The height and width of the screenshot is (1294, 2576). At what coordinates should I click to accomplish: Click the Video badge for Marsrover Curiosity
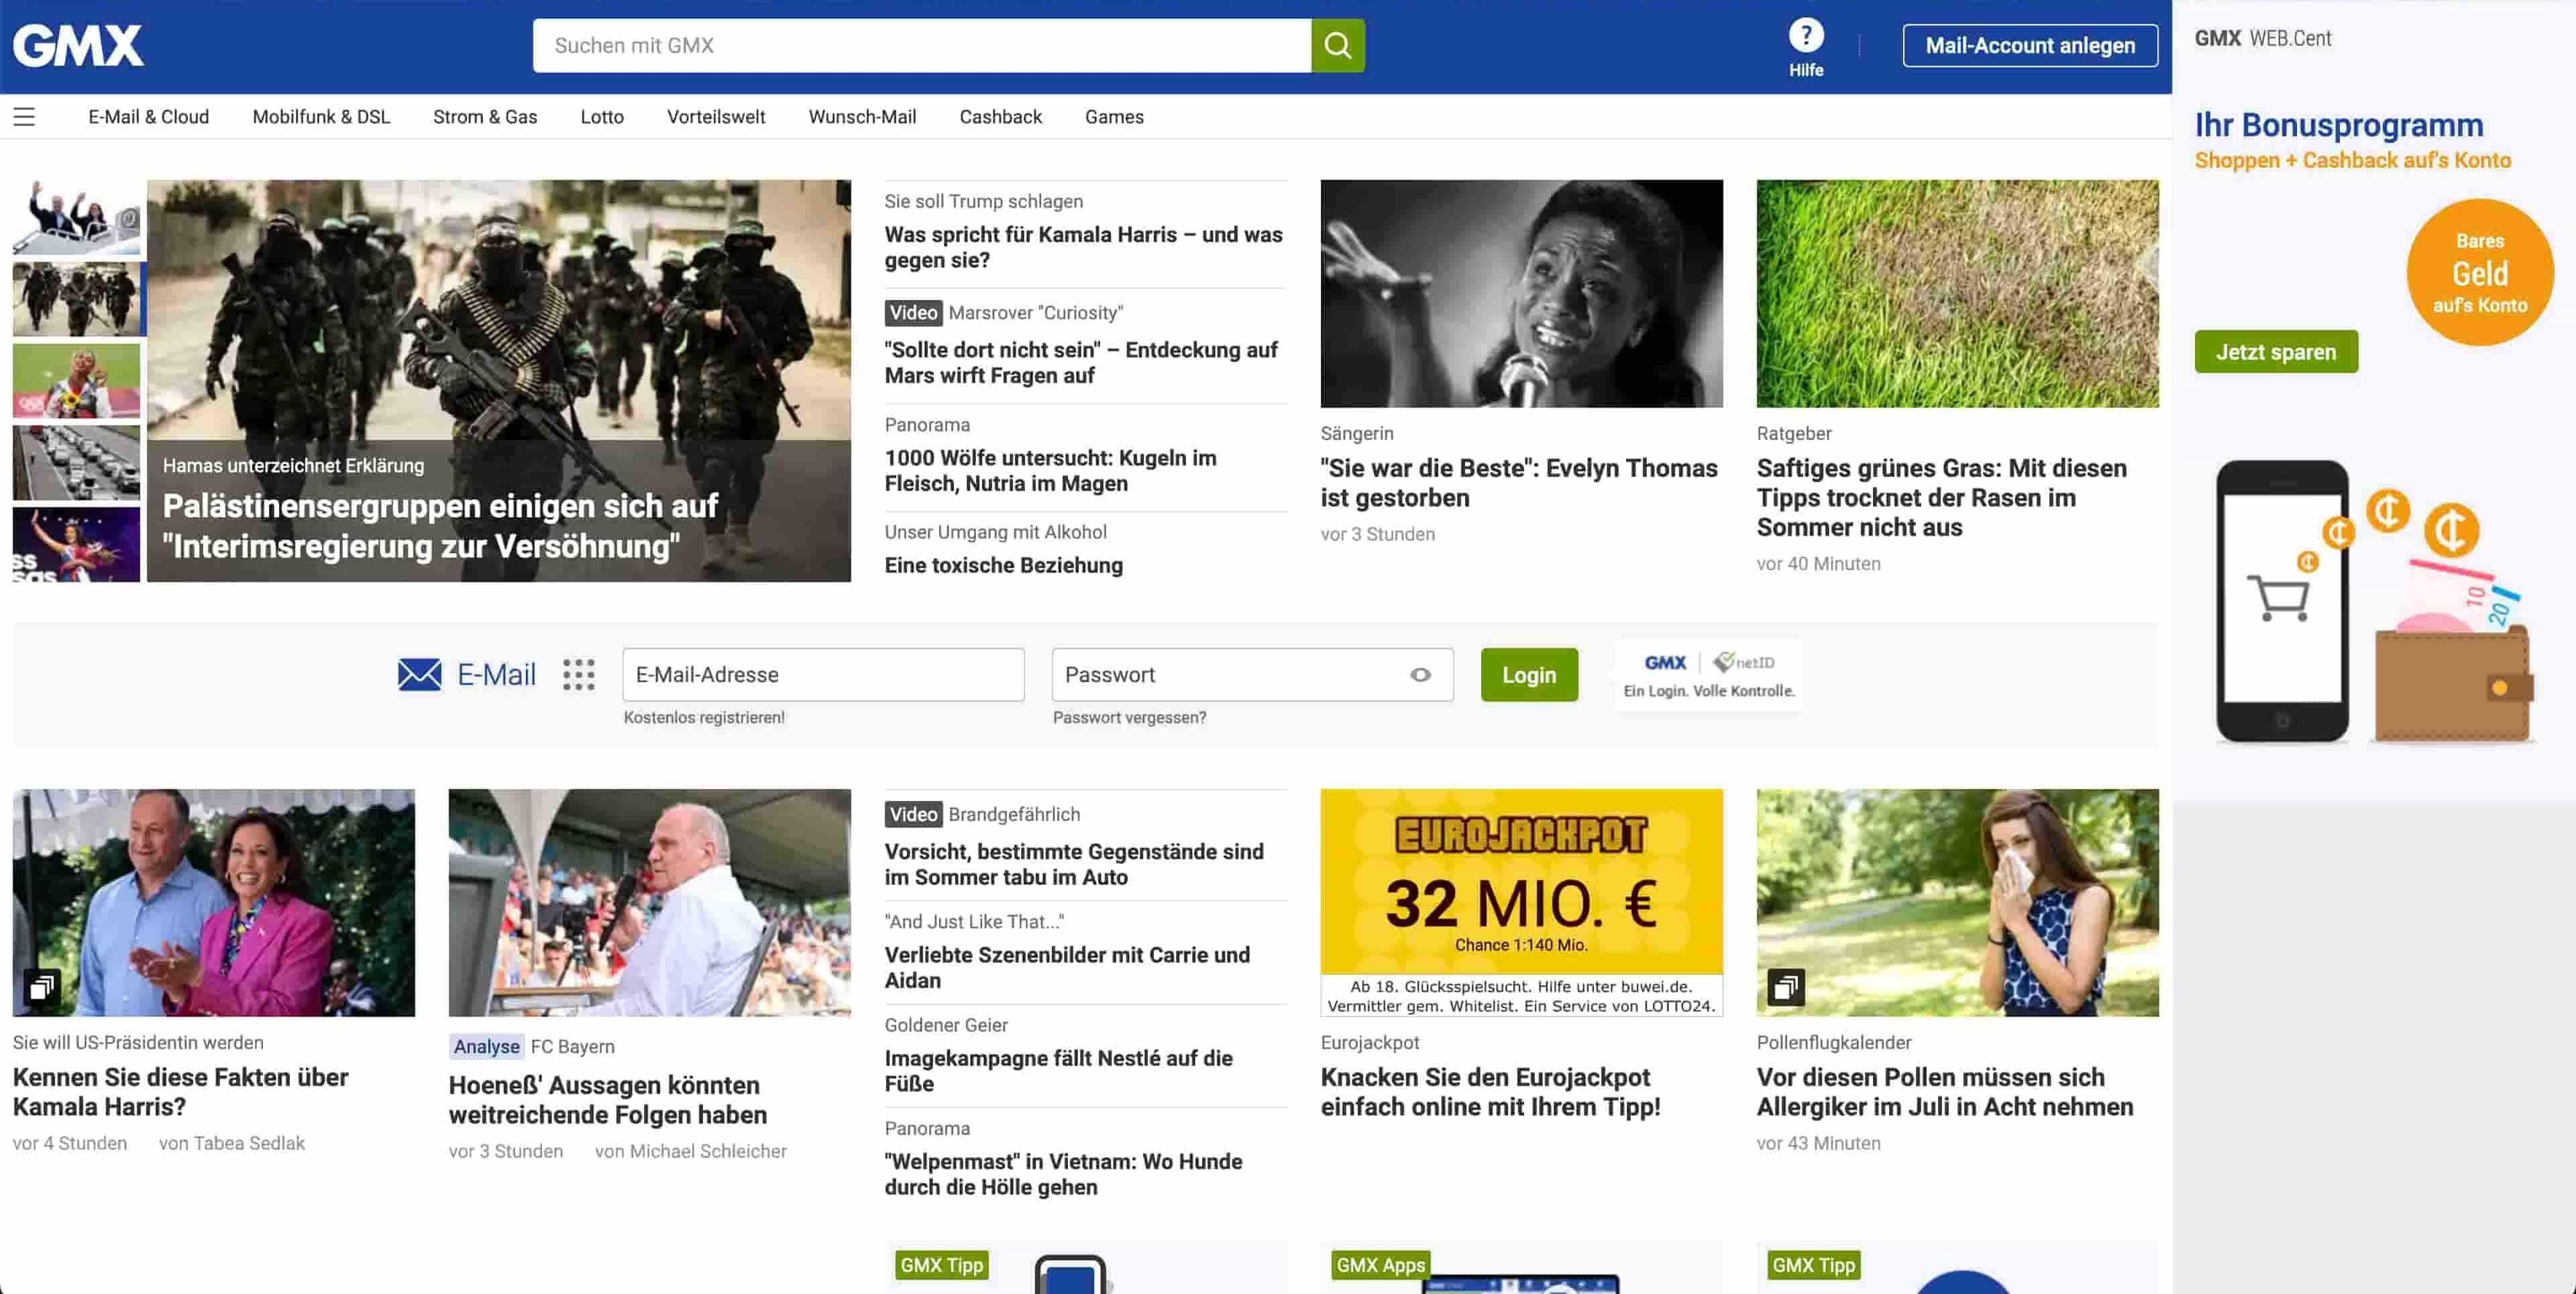913,313
